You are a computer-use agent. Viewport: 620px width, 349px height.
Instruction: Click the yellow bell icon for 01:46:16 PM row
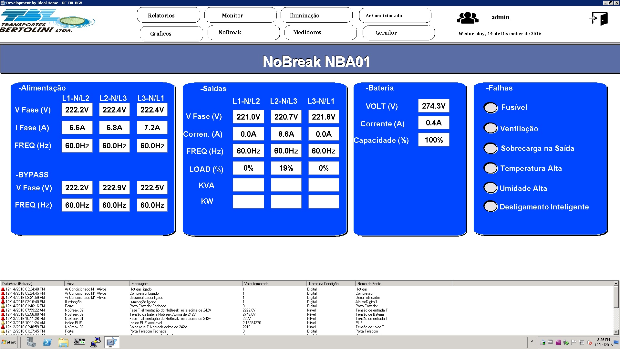click(3, 306)
